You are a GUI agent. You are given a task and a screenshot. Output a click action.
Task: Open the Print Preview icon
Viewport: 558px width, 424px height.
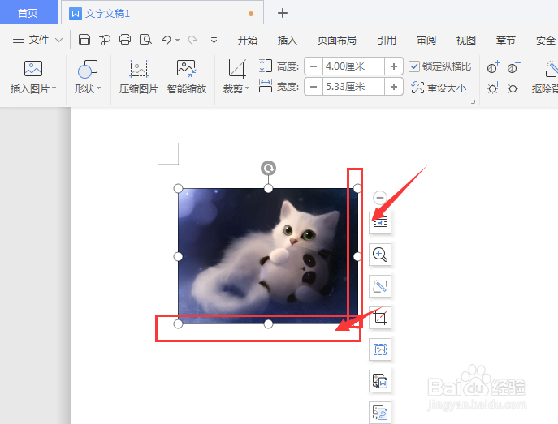(x=145, y=40)
